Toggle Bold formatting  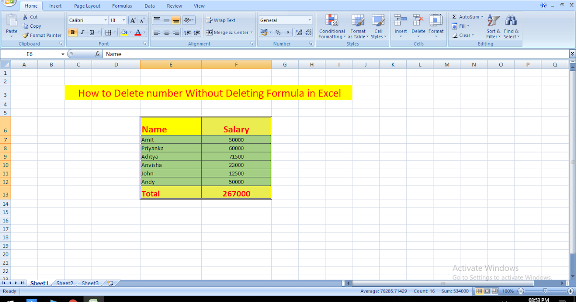pos(73,32)
